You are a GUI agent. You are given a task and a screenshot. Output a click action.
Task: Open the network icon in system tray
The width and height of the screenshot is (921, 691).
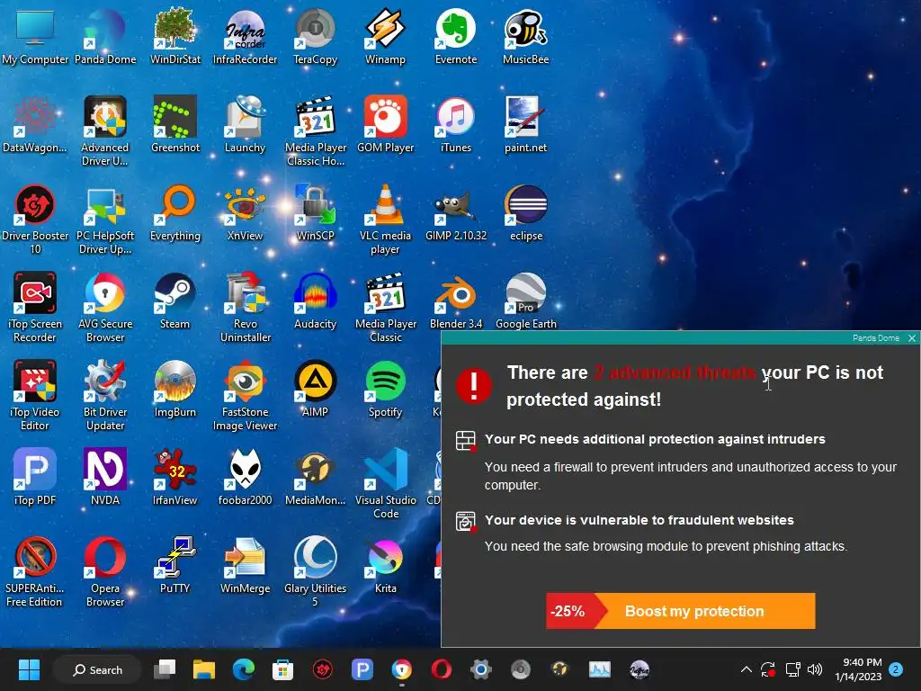793,669
